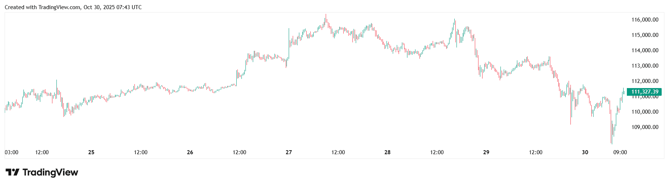Select the 112,000.00 price level label

(x=645, y=81)
